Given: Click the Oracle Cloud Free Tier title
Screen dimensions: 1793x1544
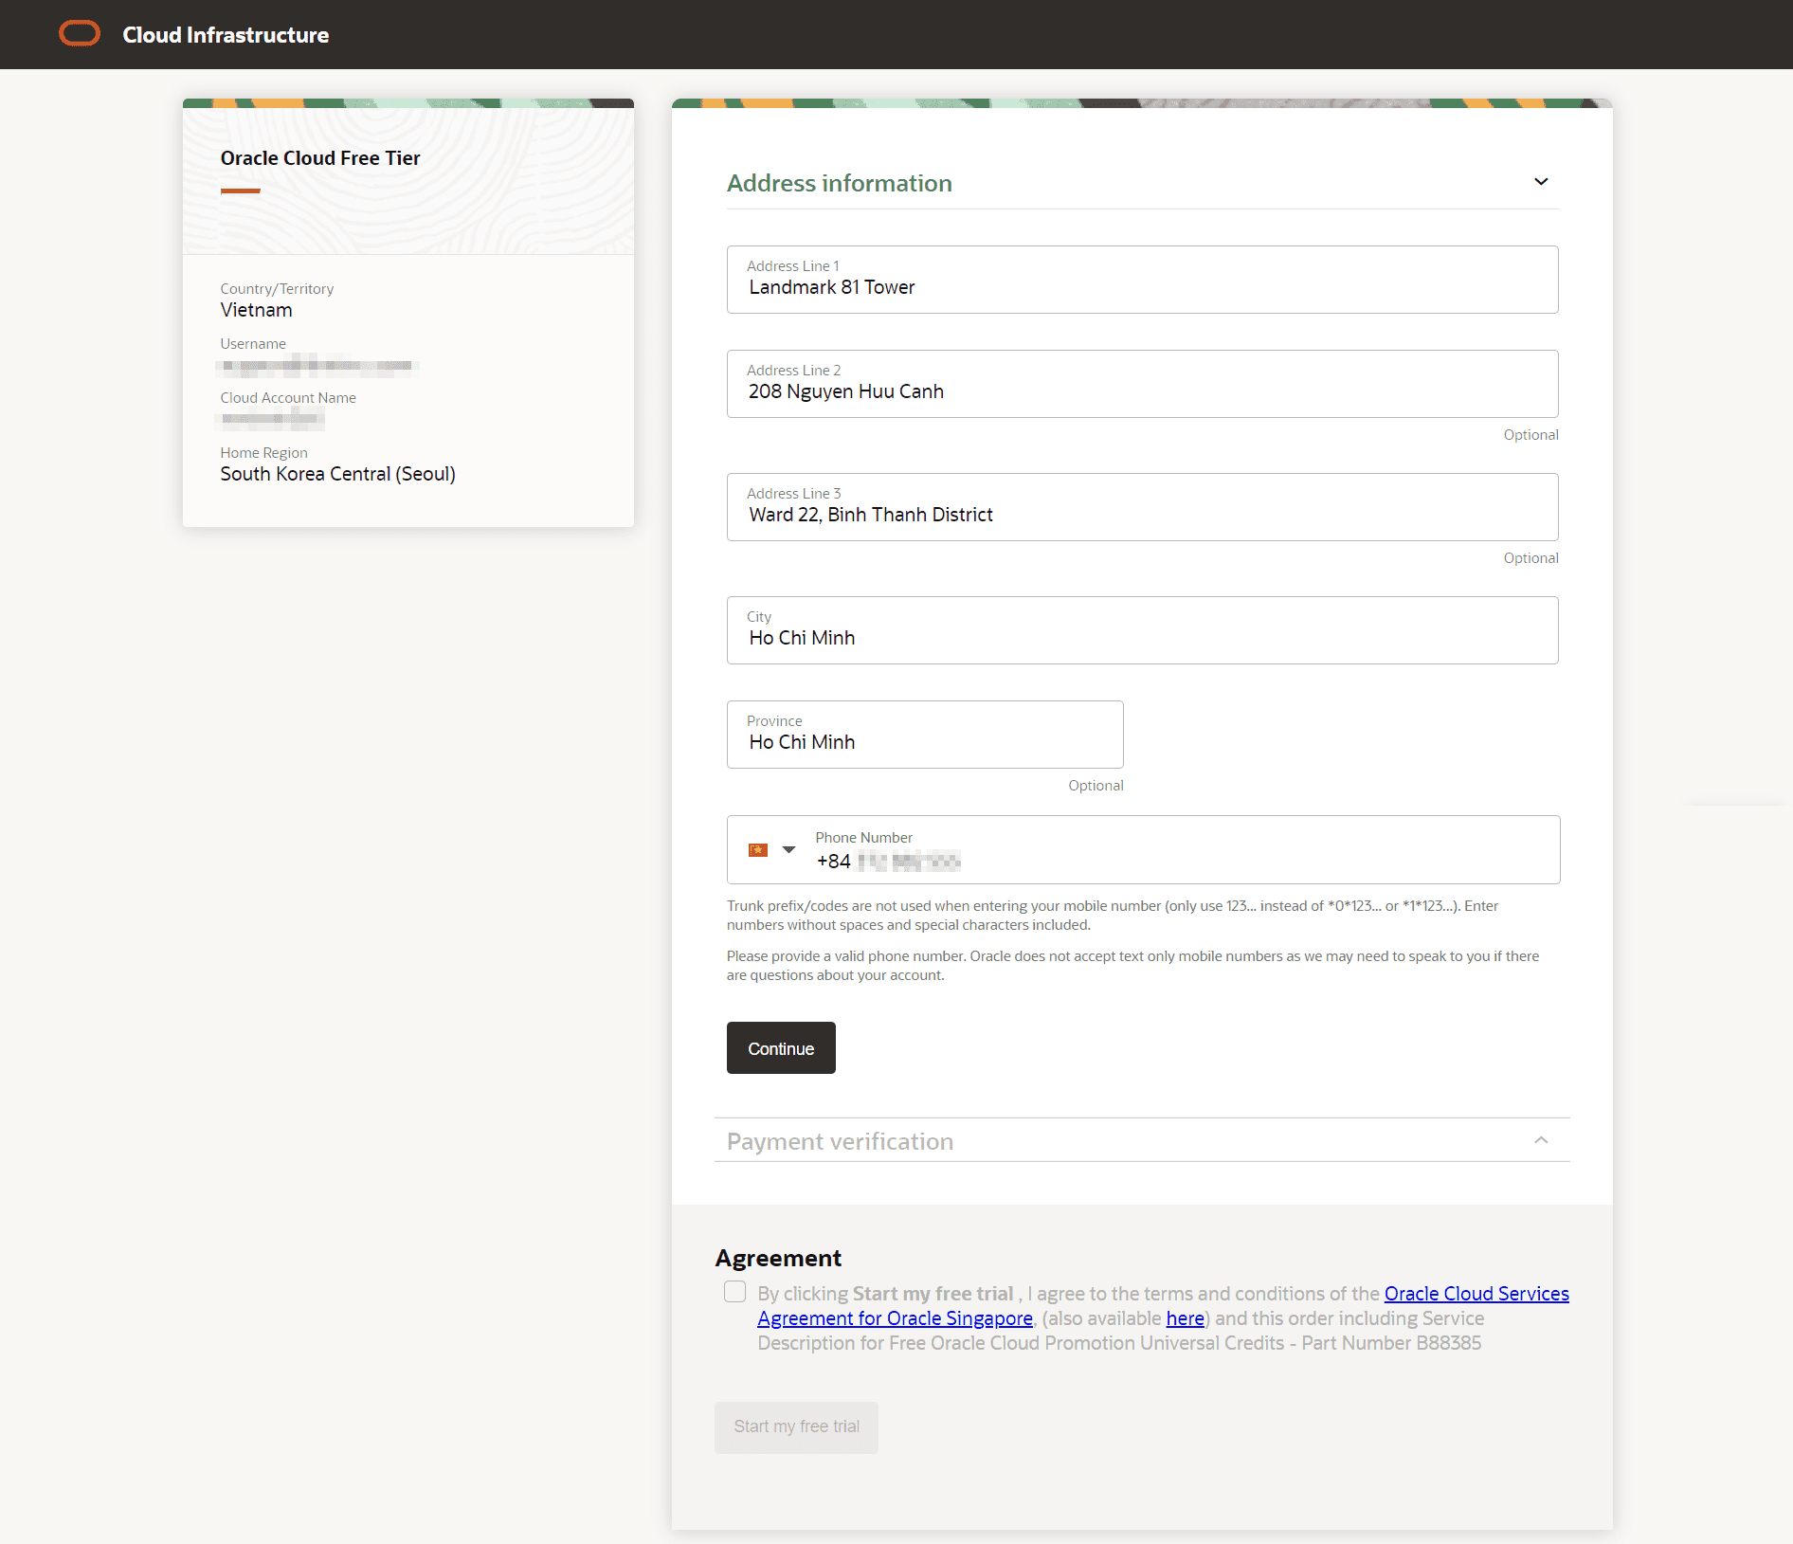Looking at the screenshot, I should tap(320, 158).
